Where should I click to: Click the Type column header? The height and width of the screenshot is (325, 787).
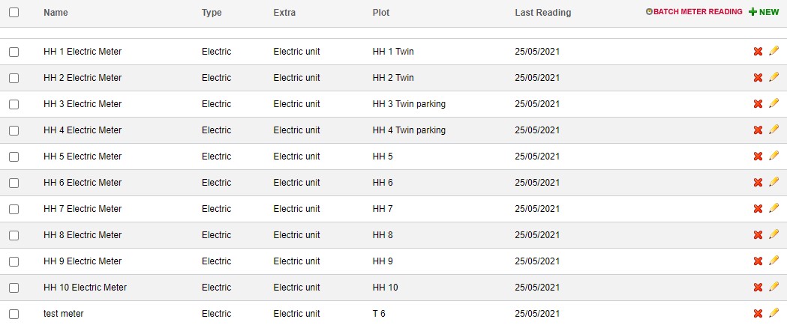coord(212,13)
